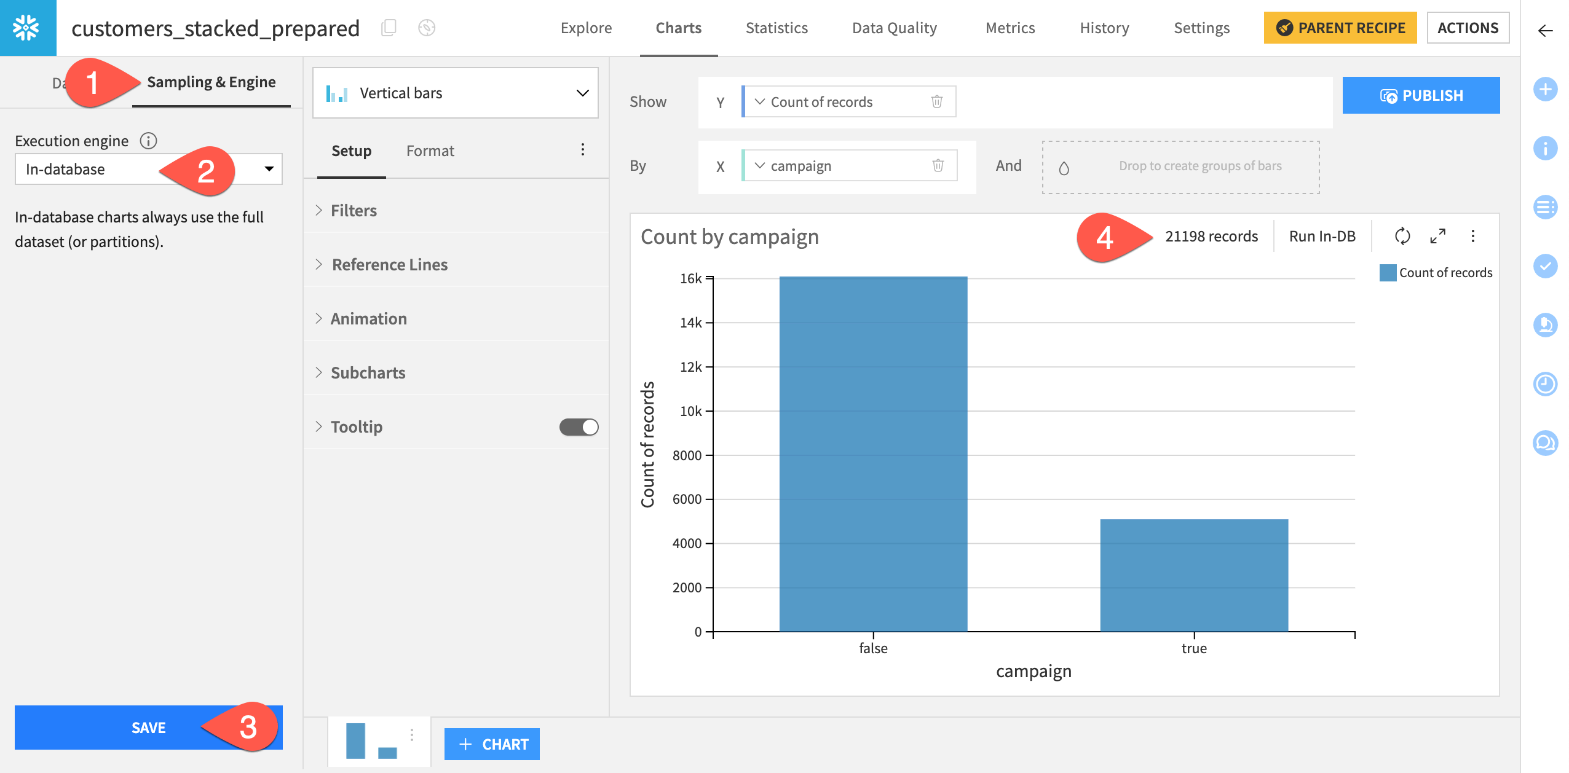Refresh the Count by campaign chart
Image resolution: width=1569 pixels, height=773 pixels.
click(1402, 236)
